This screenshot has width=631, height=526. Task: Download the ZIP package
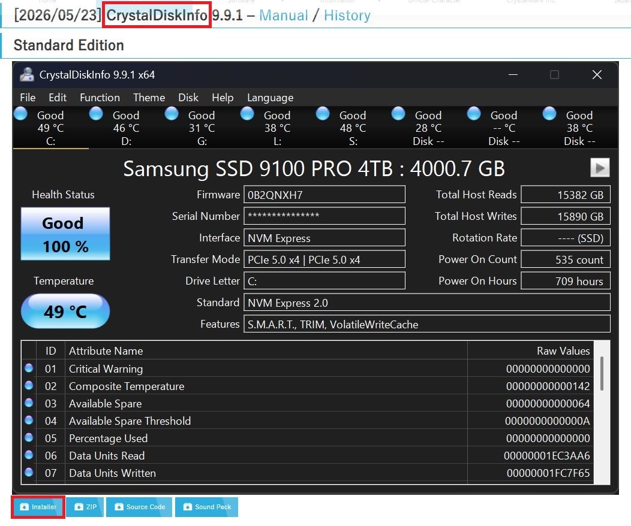[85, 507]
